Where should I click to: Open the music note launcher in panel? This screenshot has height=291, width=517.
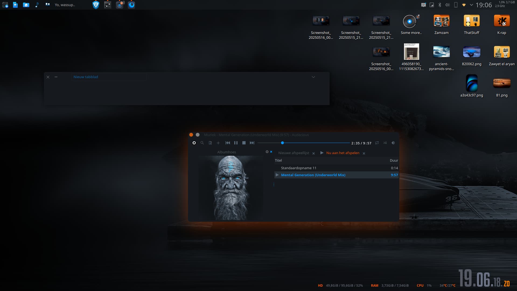pos(37,5)
